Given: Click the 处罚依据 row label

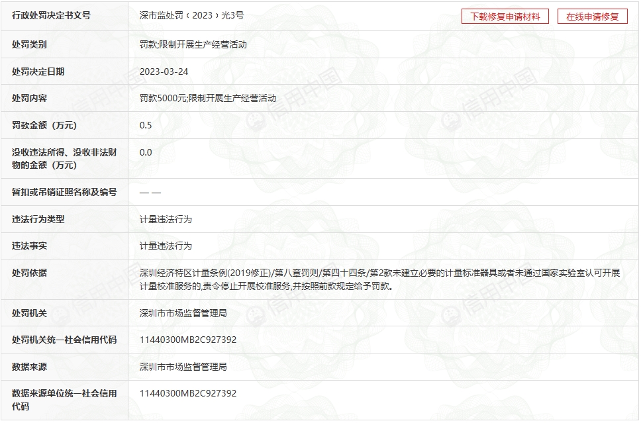Looking at the screenshot, I should point(29,273).
